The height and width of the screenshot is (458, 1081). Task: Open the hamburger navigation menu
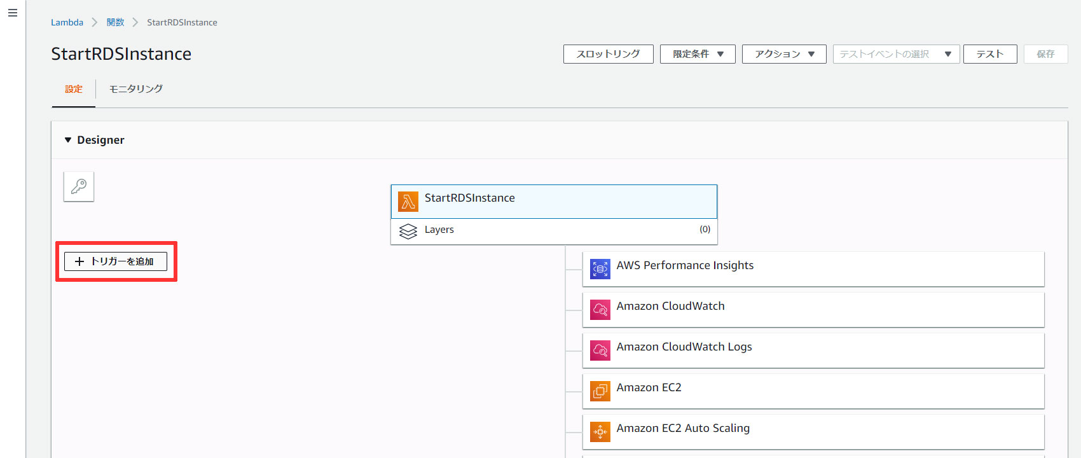point(13,13)
